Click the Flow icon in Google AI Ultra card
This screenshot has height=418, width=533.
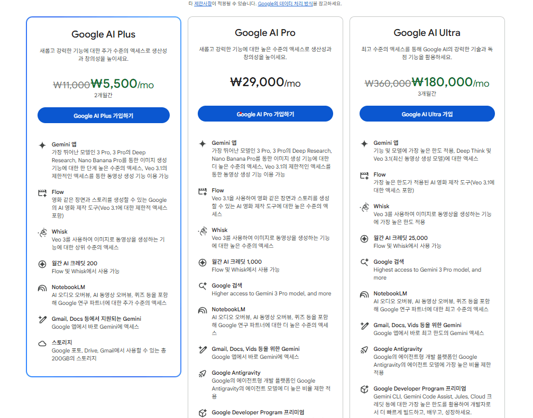click(x=365, y=177)
